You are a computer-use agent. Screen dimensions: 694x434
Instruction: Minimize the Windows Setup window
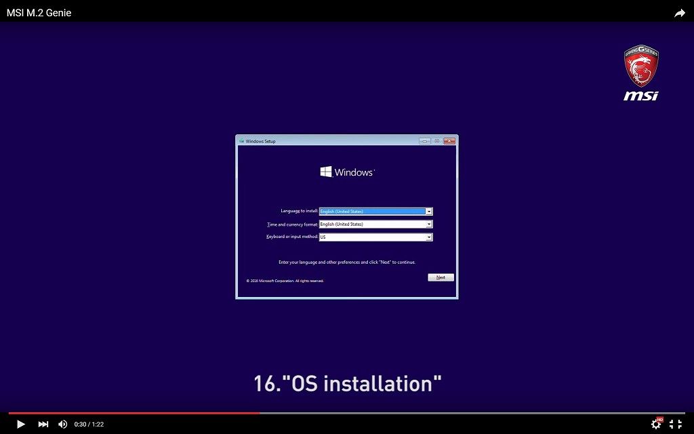click(x=424, y=141)
